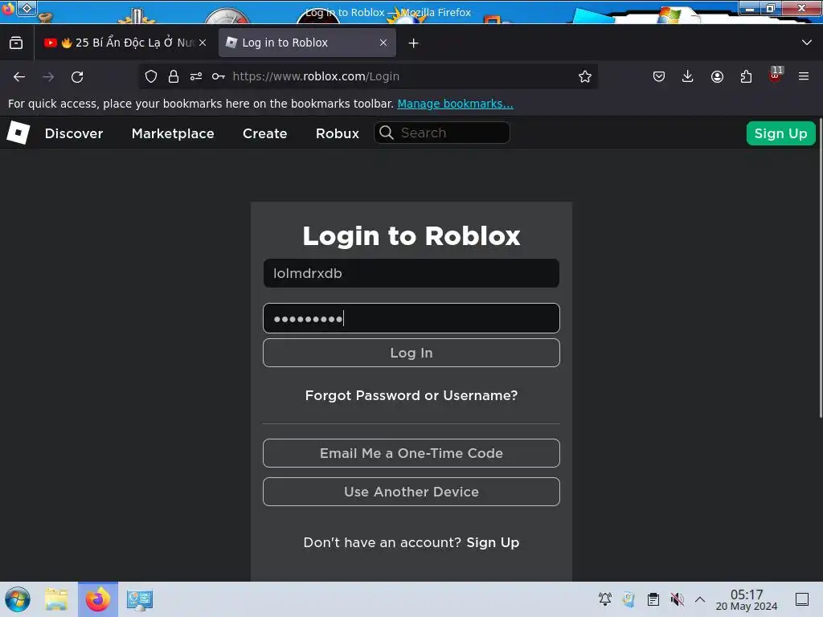Click the second system tray icon next to bell

(629, 599)
